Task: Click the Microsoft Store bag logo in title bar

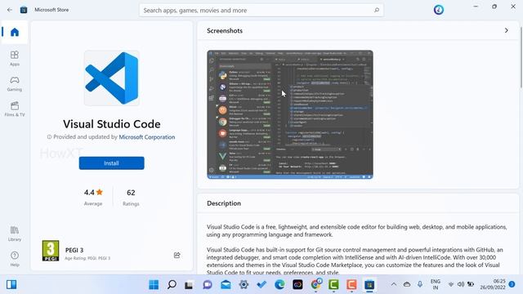Action: 24,10
